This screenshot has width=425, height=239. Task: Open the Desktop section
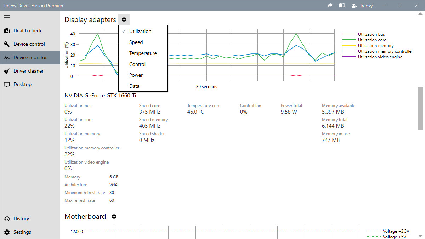point(22,84)
